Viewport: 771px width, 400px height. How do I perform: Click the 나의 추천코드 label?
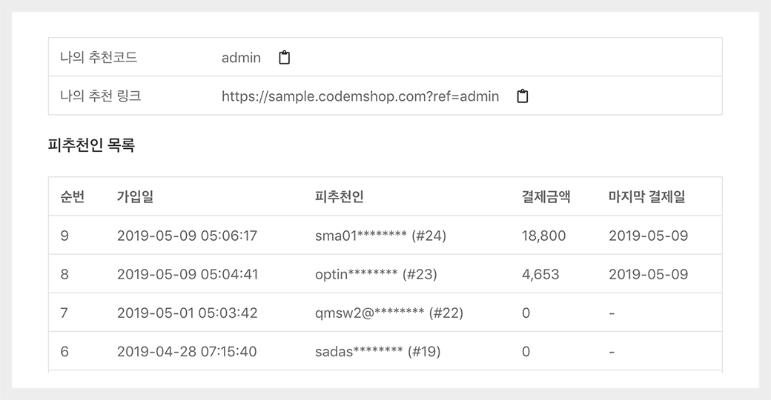[99, 57]
